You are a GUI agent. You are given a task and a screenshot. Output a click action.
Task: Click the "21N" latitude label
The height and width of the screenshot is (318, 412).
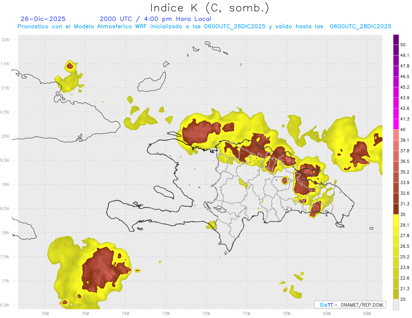5,88
